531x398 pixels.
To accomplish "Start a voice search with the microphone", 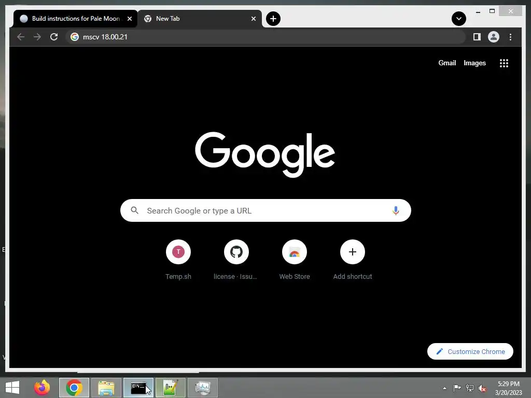I will tap(396, 210).
